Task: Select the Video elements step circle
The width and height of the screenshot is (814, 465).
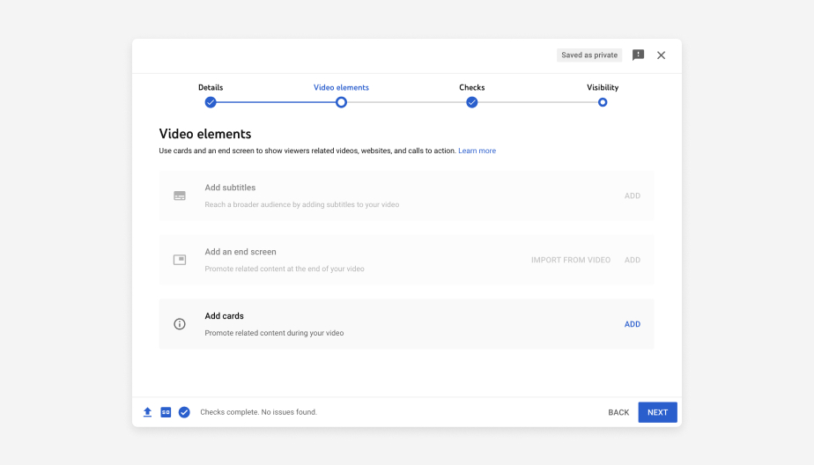Action: 341,102
